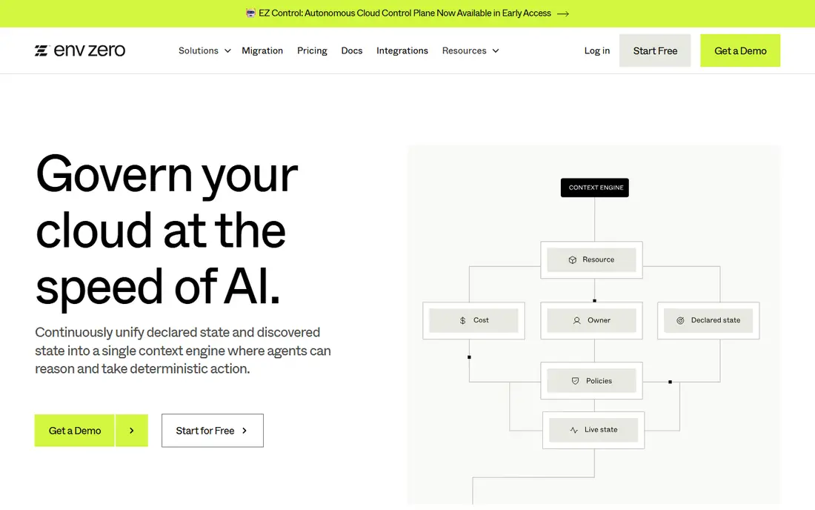This screenshot has height=510, width=815.
Task: Select the Resource text in diagram
Action: pos(598,259)
